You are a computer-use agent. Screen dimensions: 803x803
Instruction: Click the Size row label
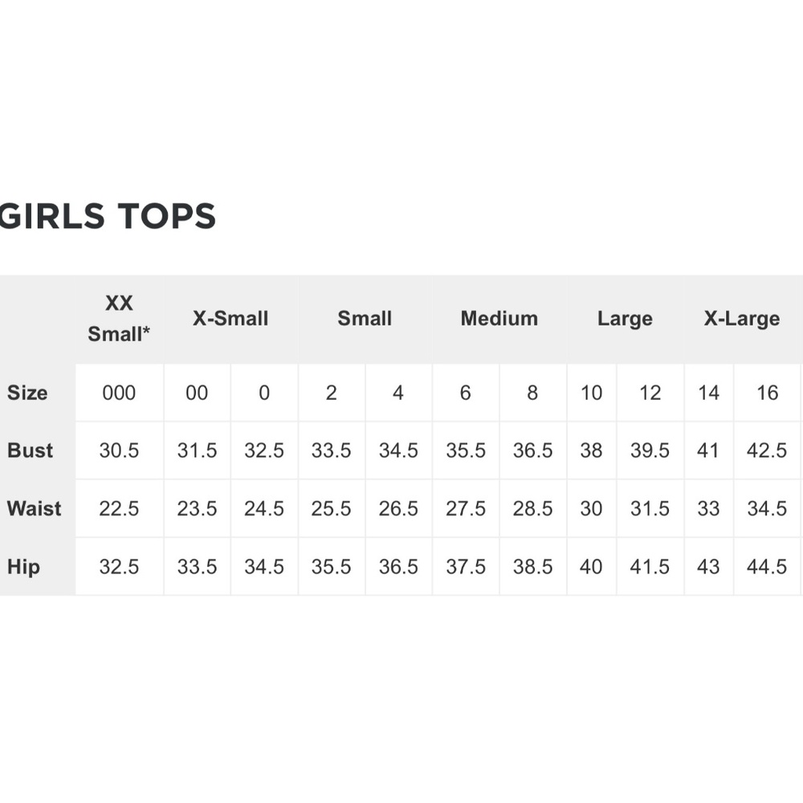[x=27, y=393]
